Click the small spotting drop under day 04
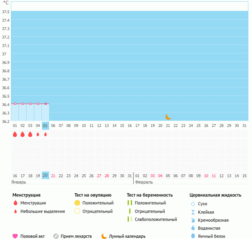The image size is (252, 239). click(x=38, y=135)
